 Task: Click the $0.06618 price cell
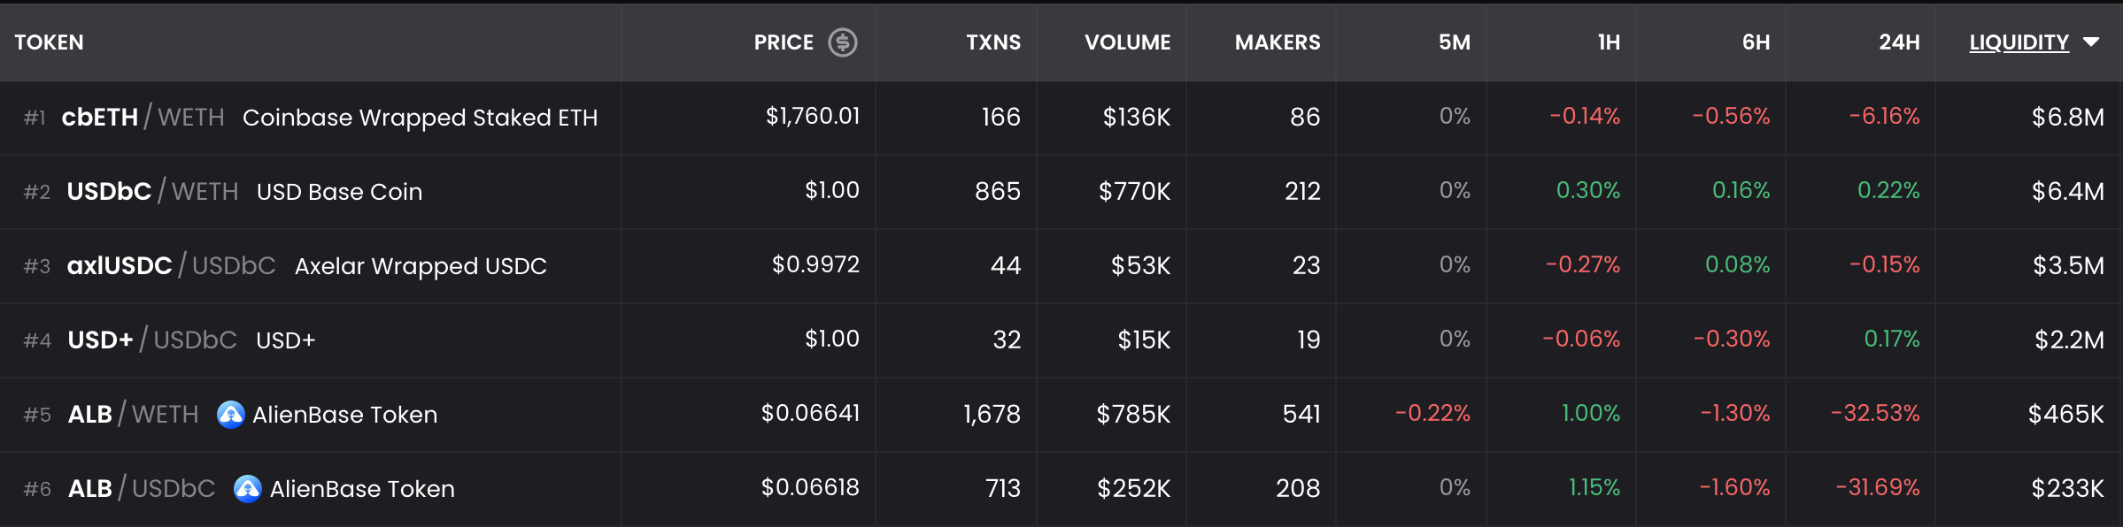tap(810, 487)
